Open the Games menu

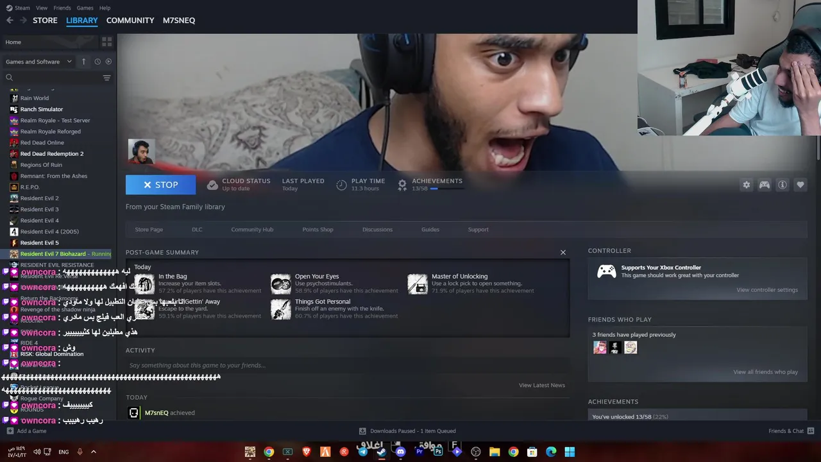tap(85, 8)
